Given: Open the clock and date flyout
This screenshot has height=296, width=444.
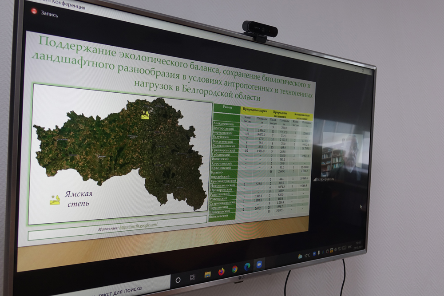Looking at the screenshot, I should pyautogui.click(x=358, y=245).
